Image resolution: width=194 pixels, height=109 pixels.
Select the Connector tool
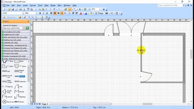(x=75, y=9)
